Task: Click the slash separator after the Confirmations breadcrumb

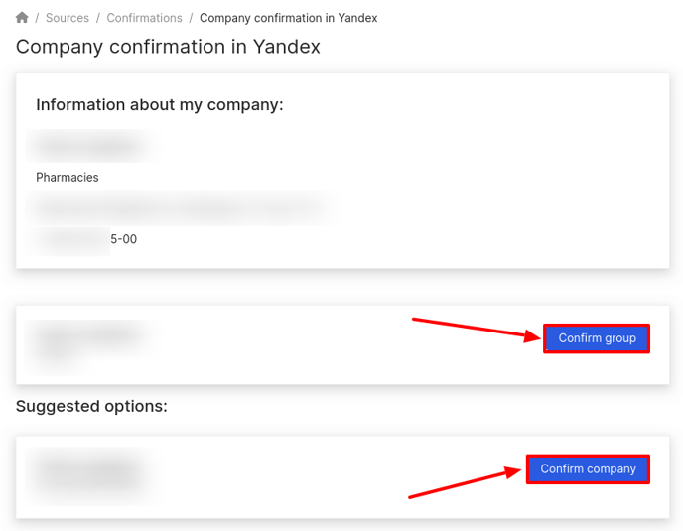Action: tap(191, 18)
